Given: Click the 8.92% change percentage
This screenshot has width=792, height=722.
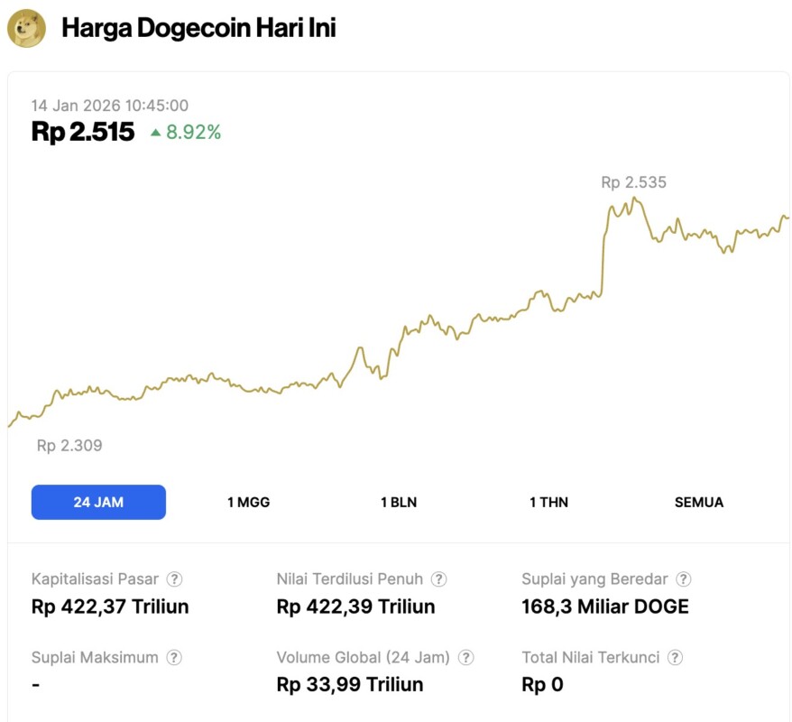Looking at the screenshot, I should tap(193, 133).
